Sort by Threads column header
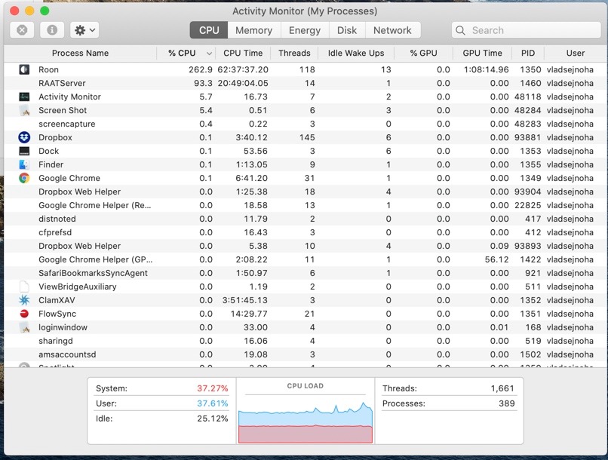The height and width of the screenshot is (460, 608). [294, 53]
